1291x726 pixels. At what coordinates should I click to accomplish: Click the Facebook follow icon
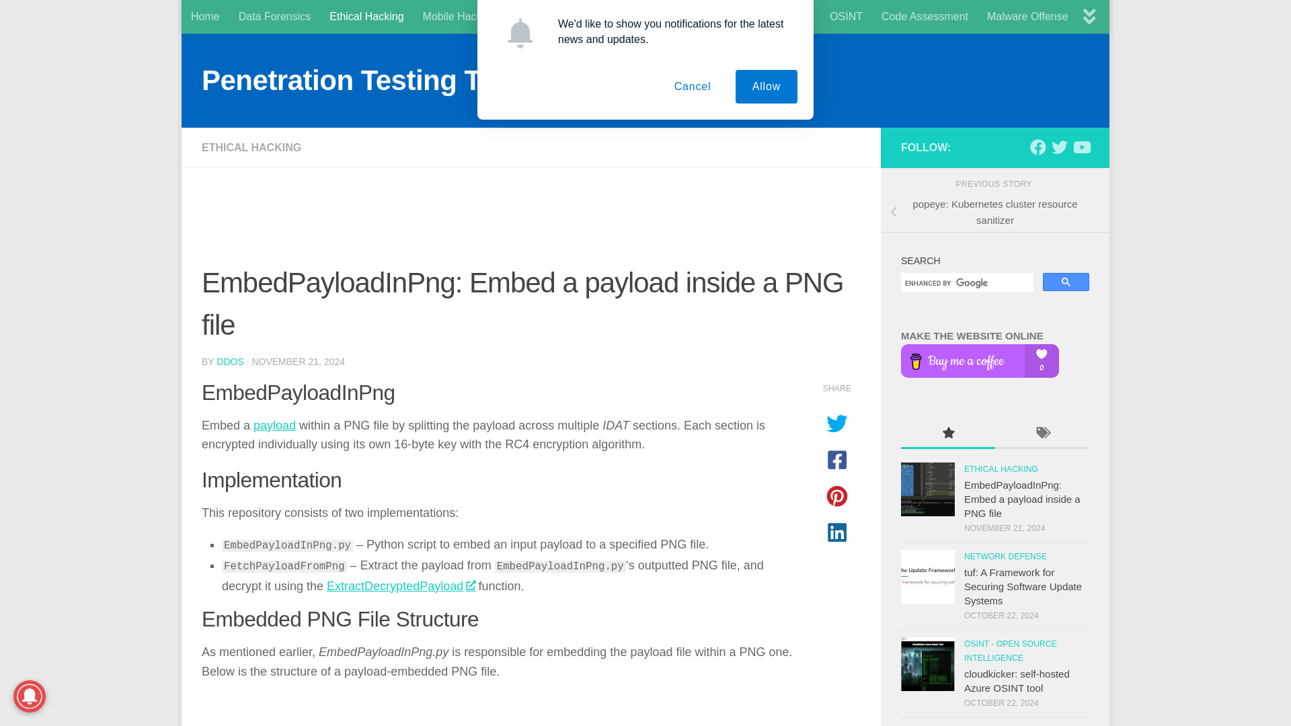point(1038,147)
